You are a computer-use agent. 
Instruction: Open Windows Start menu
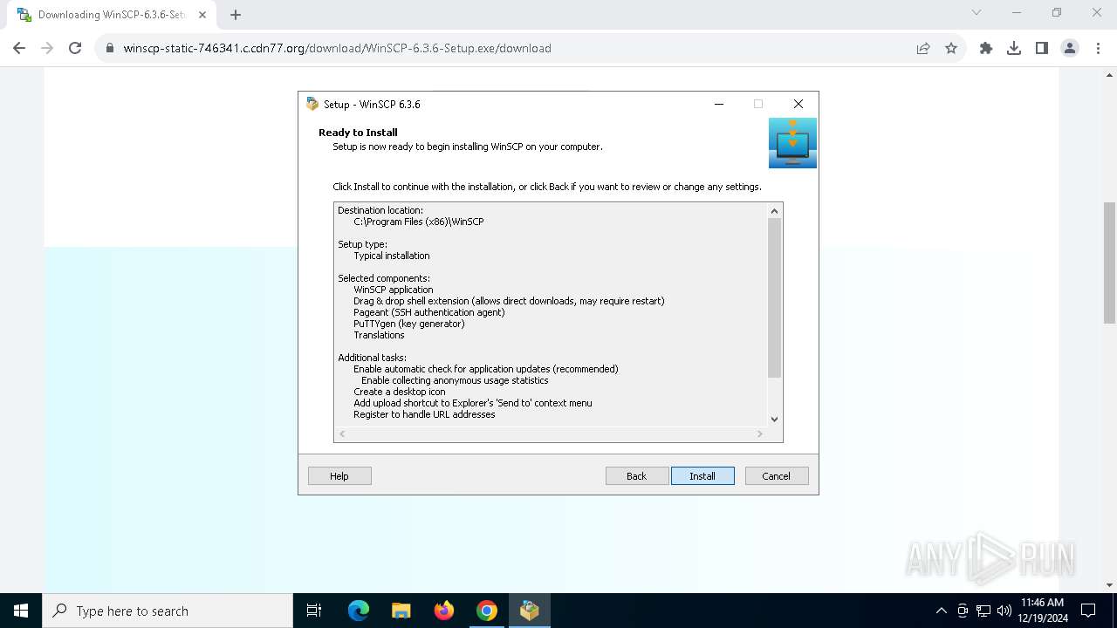[x=21, y=611]
